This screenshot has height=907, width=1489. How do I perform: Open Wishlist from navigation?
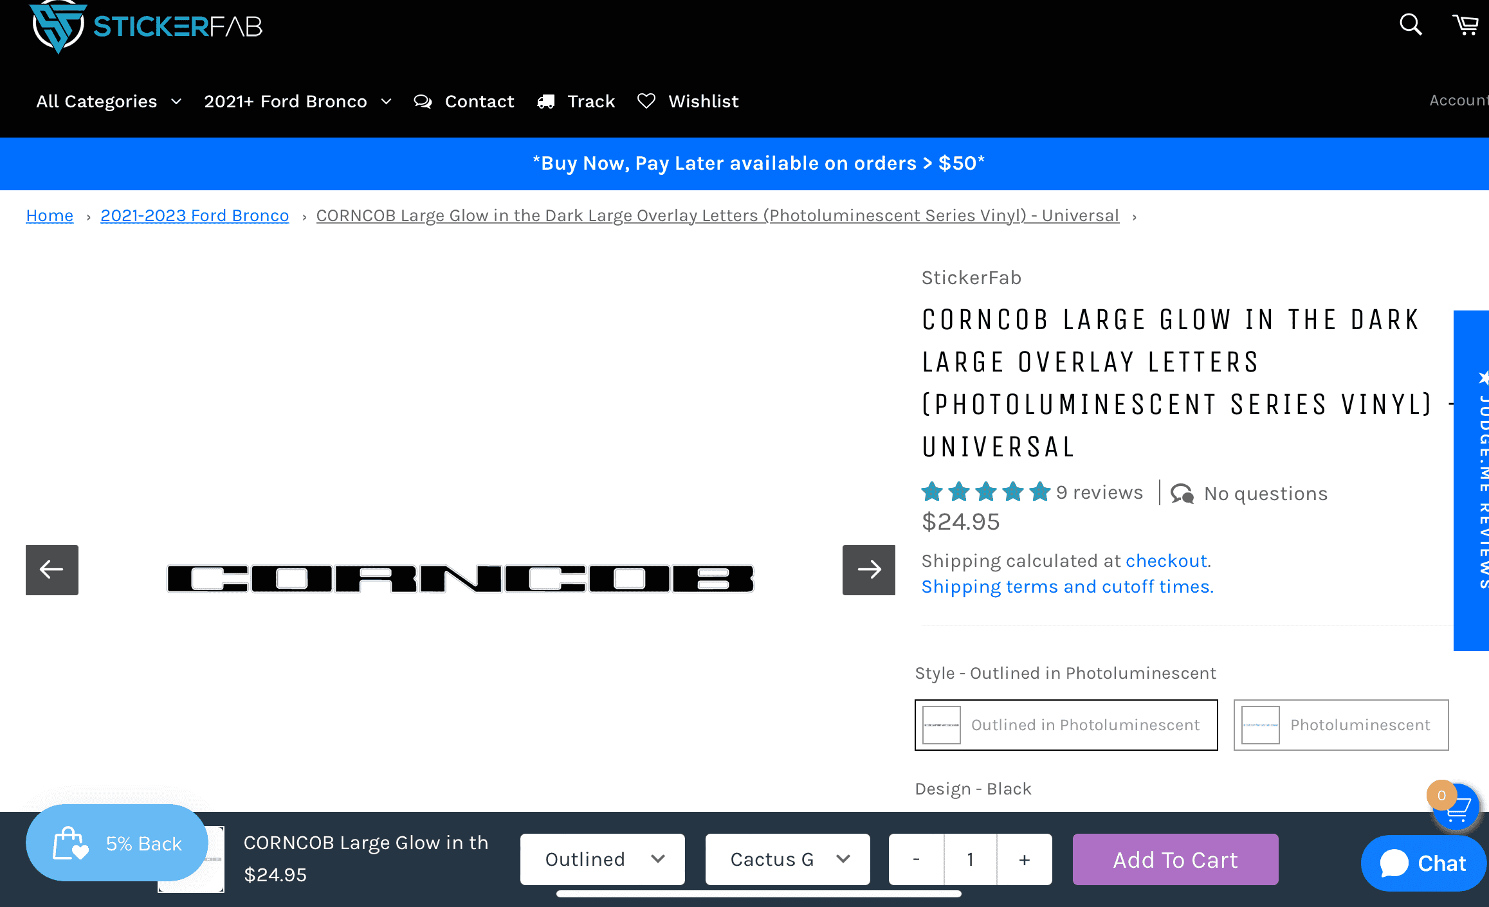(704, 102)
